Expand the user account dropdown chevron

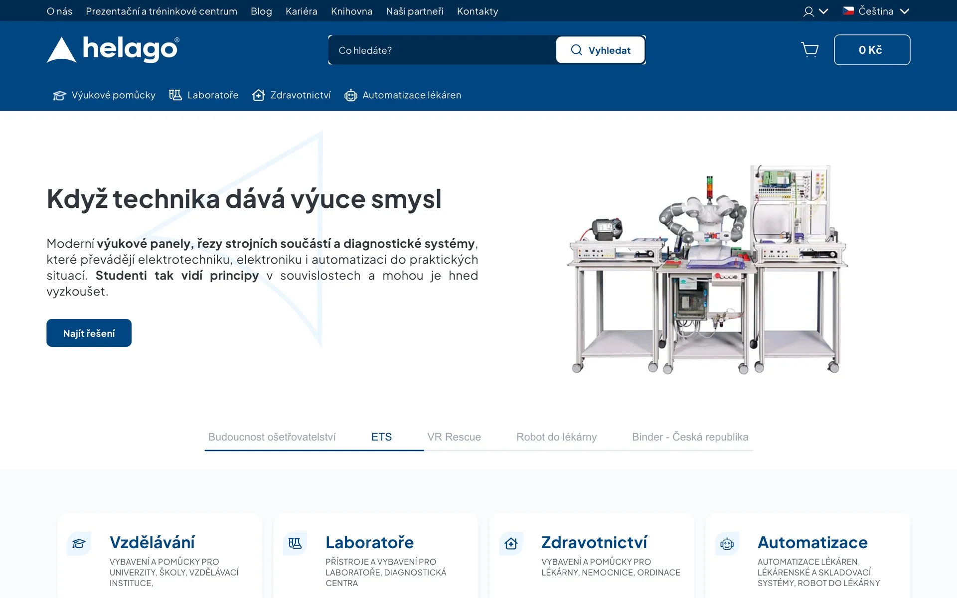click(x=823, y=11)
